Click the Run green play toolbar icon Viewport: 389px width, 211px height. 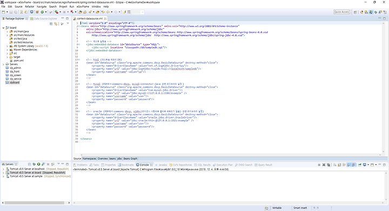tap(56, 12)
